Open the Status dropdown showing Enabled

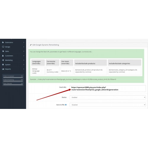pyautogui.click(x=108, y=97)
